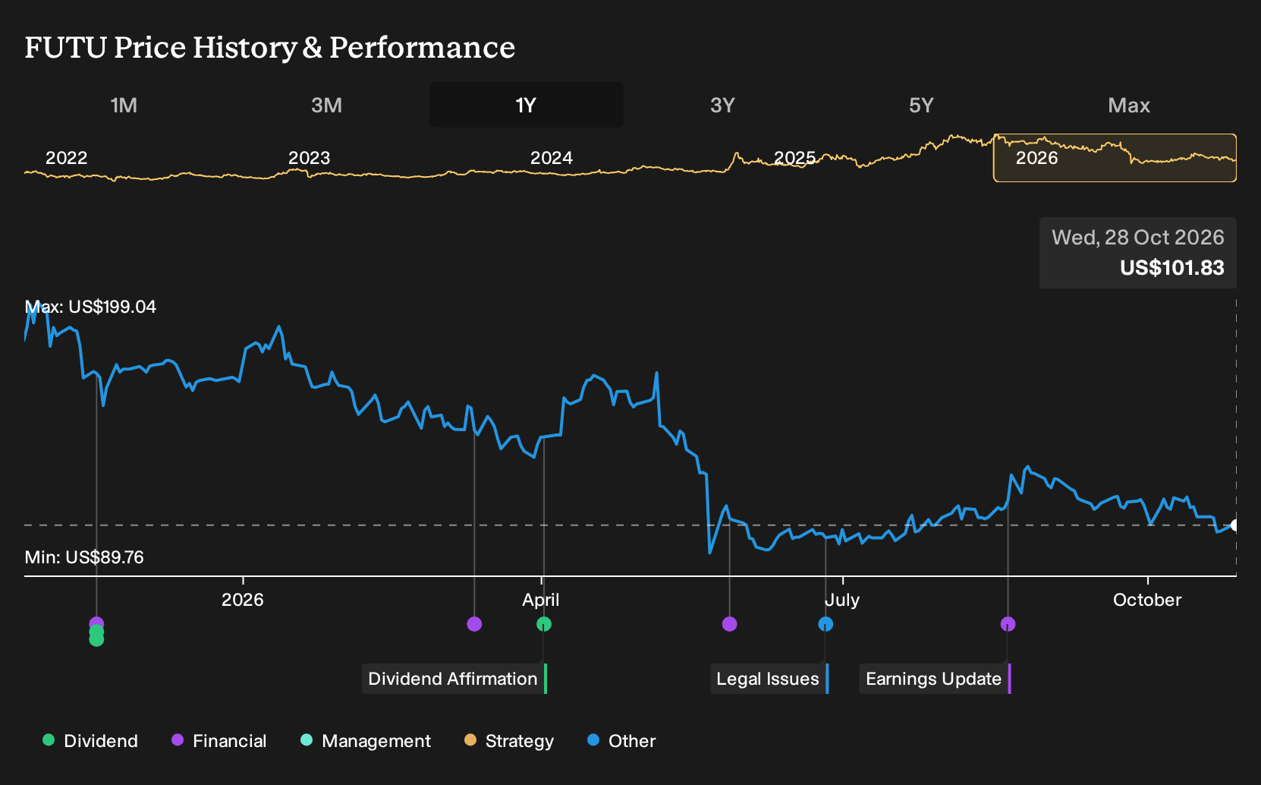Image resolution: width=1261 pixels, height=785 pixels.
Task: Click the US$101.83 price tooltip
Action: click(x=1138, y=253)
